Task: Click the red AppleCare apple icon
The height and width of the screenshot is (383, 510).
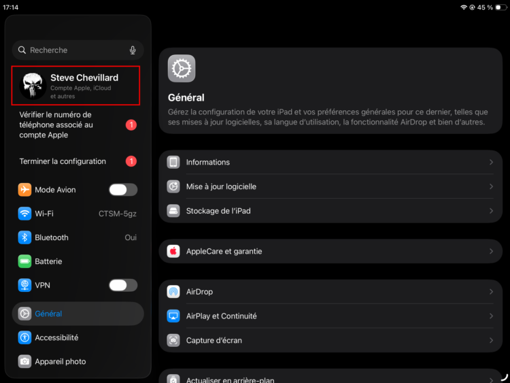Action: tap(173, 251)
